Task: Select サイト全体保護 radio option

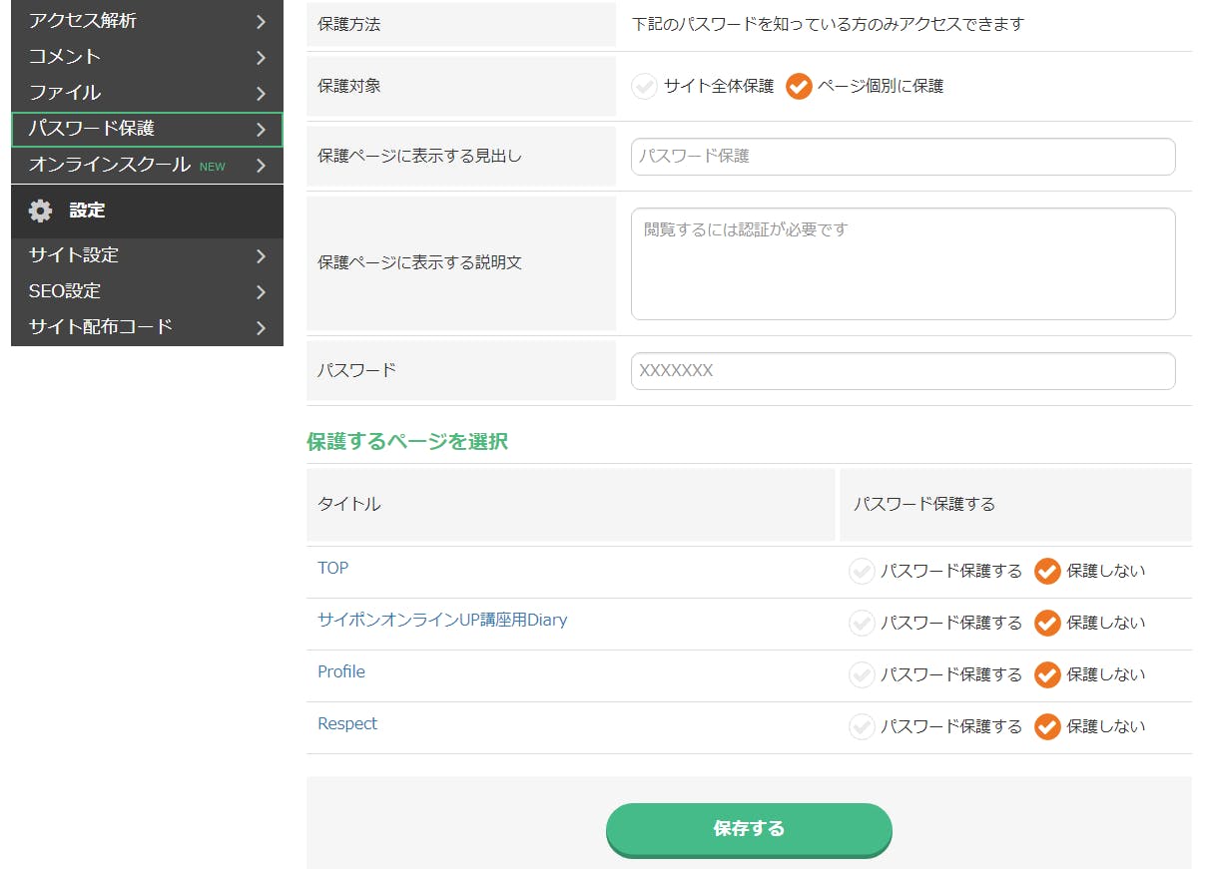Action: click(644, 87)
